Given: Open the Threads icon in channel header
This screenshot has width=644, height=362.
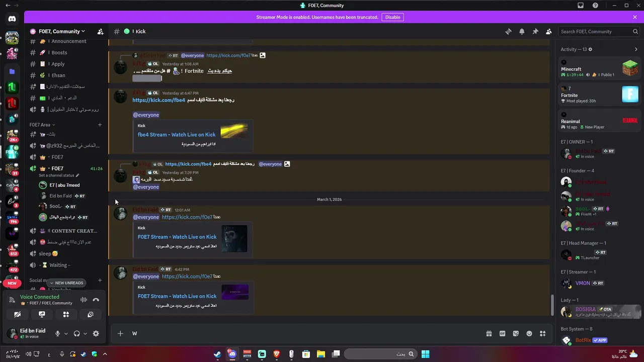Looking at the screenshot, I should (508, 31).
